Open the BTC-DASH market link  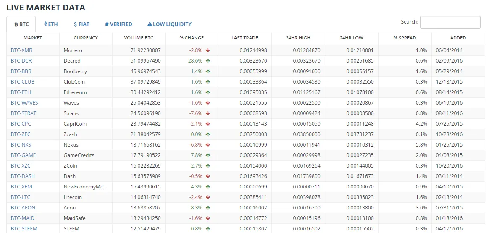(23, 176)
